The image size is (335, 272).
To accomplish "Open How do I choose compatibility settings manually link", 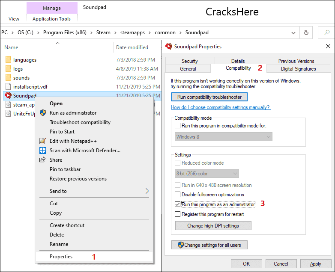I will pyautogui.click(x=221, y=107).
